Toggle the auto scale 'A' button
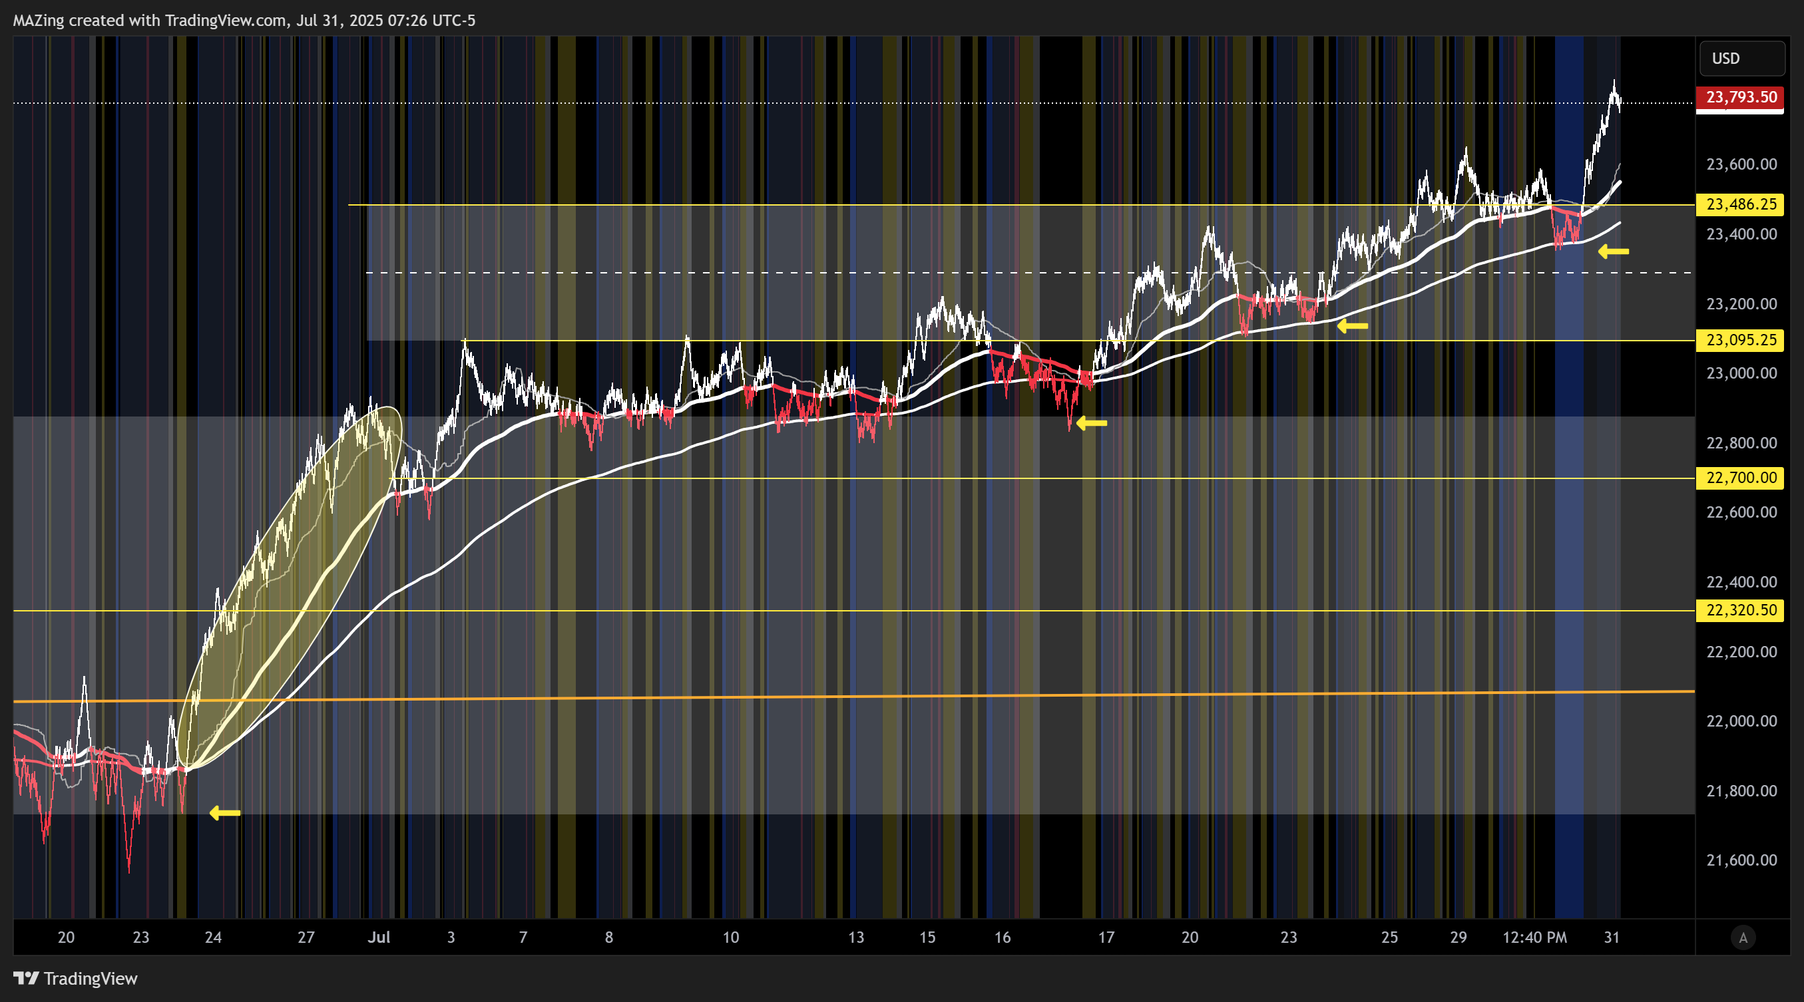Screen dimensions: 1804x1002 pos(1743,937)
